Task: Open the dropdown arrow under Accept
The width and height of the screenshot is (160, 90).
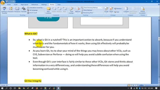Action: 106,13
